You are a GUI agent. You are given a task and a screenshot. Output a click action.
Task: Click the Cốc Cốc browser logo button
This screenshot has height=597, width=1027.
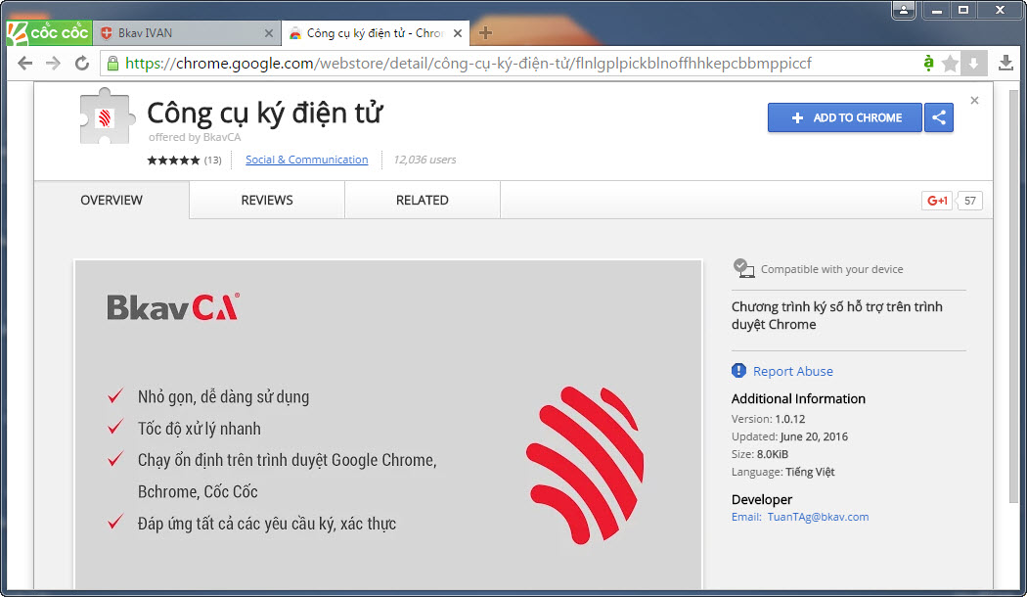point(49,32)
